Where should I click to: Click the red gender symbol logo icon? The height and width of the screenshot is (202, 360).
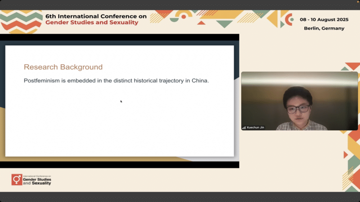tap(17, 180)
